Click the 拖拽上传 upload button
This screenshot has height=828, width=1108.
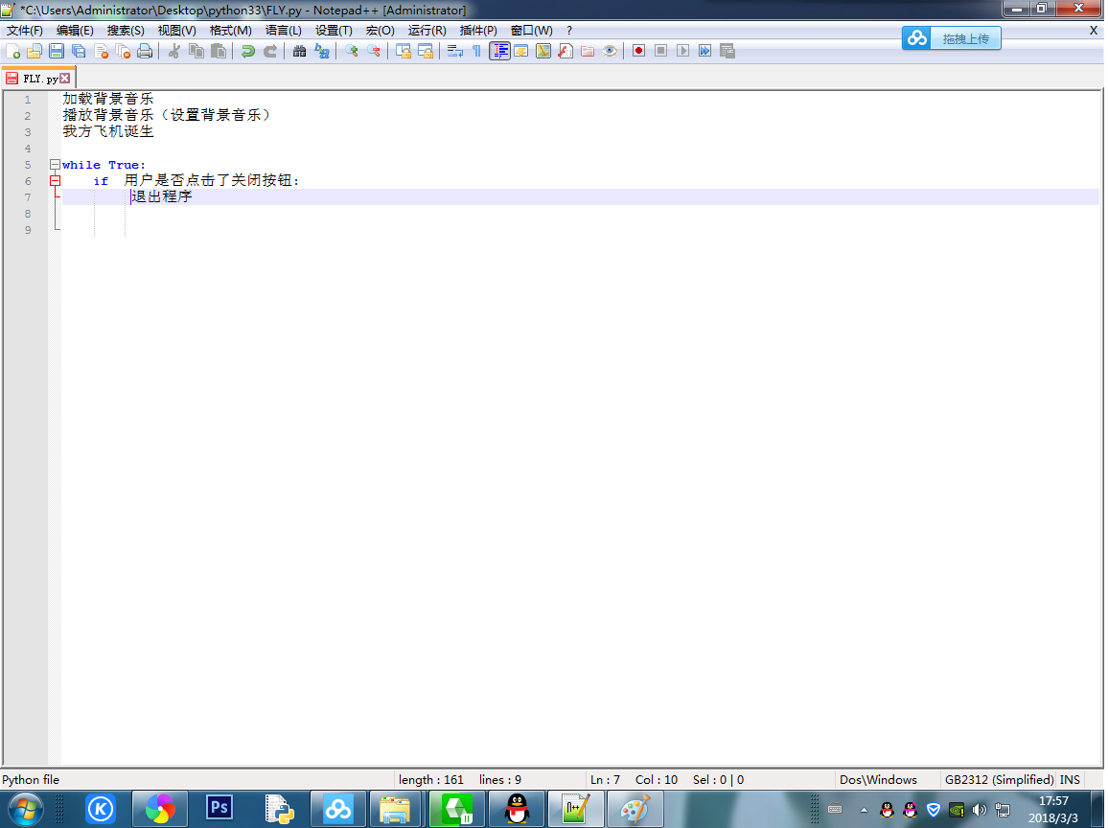[x=952, y=38]
